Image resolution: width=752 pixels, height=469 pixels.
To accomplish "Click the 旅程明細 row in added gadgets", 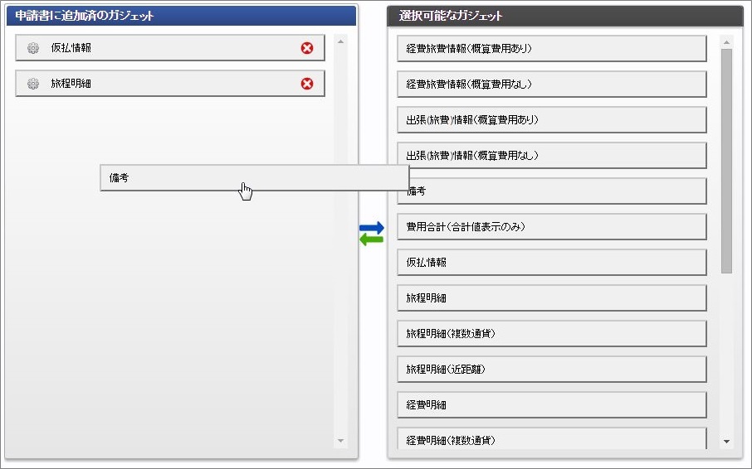I will (x=170, y=84).
